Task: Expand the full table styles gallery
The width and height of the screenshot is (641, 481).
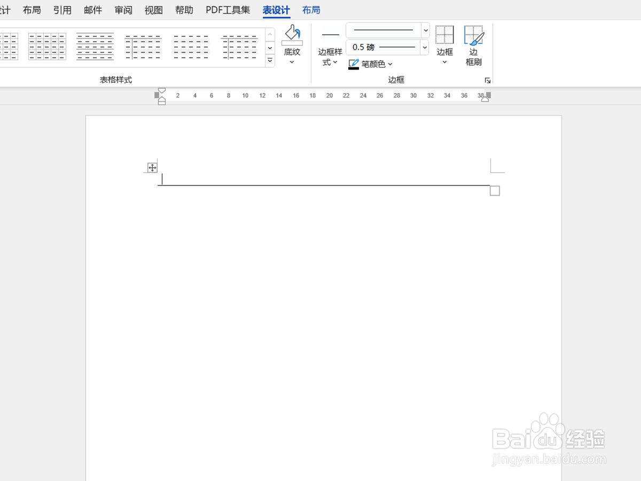Action: [270, 60]
